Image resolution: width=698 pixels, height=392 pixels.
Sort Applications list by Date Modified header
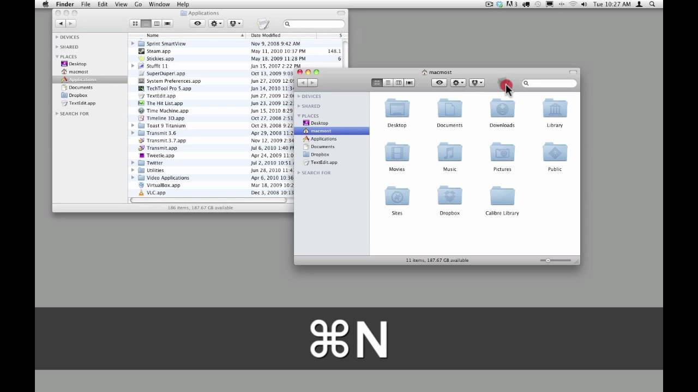pos(281,35)
